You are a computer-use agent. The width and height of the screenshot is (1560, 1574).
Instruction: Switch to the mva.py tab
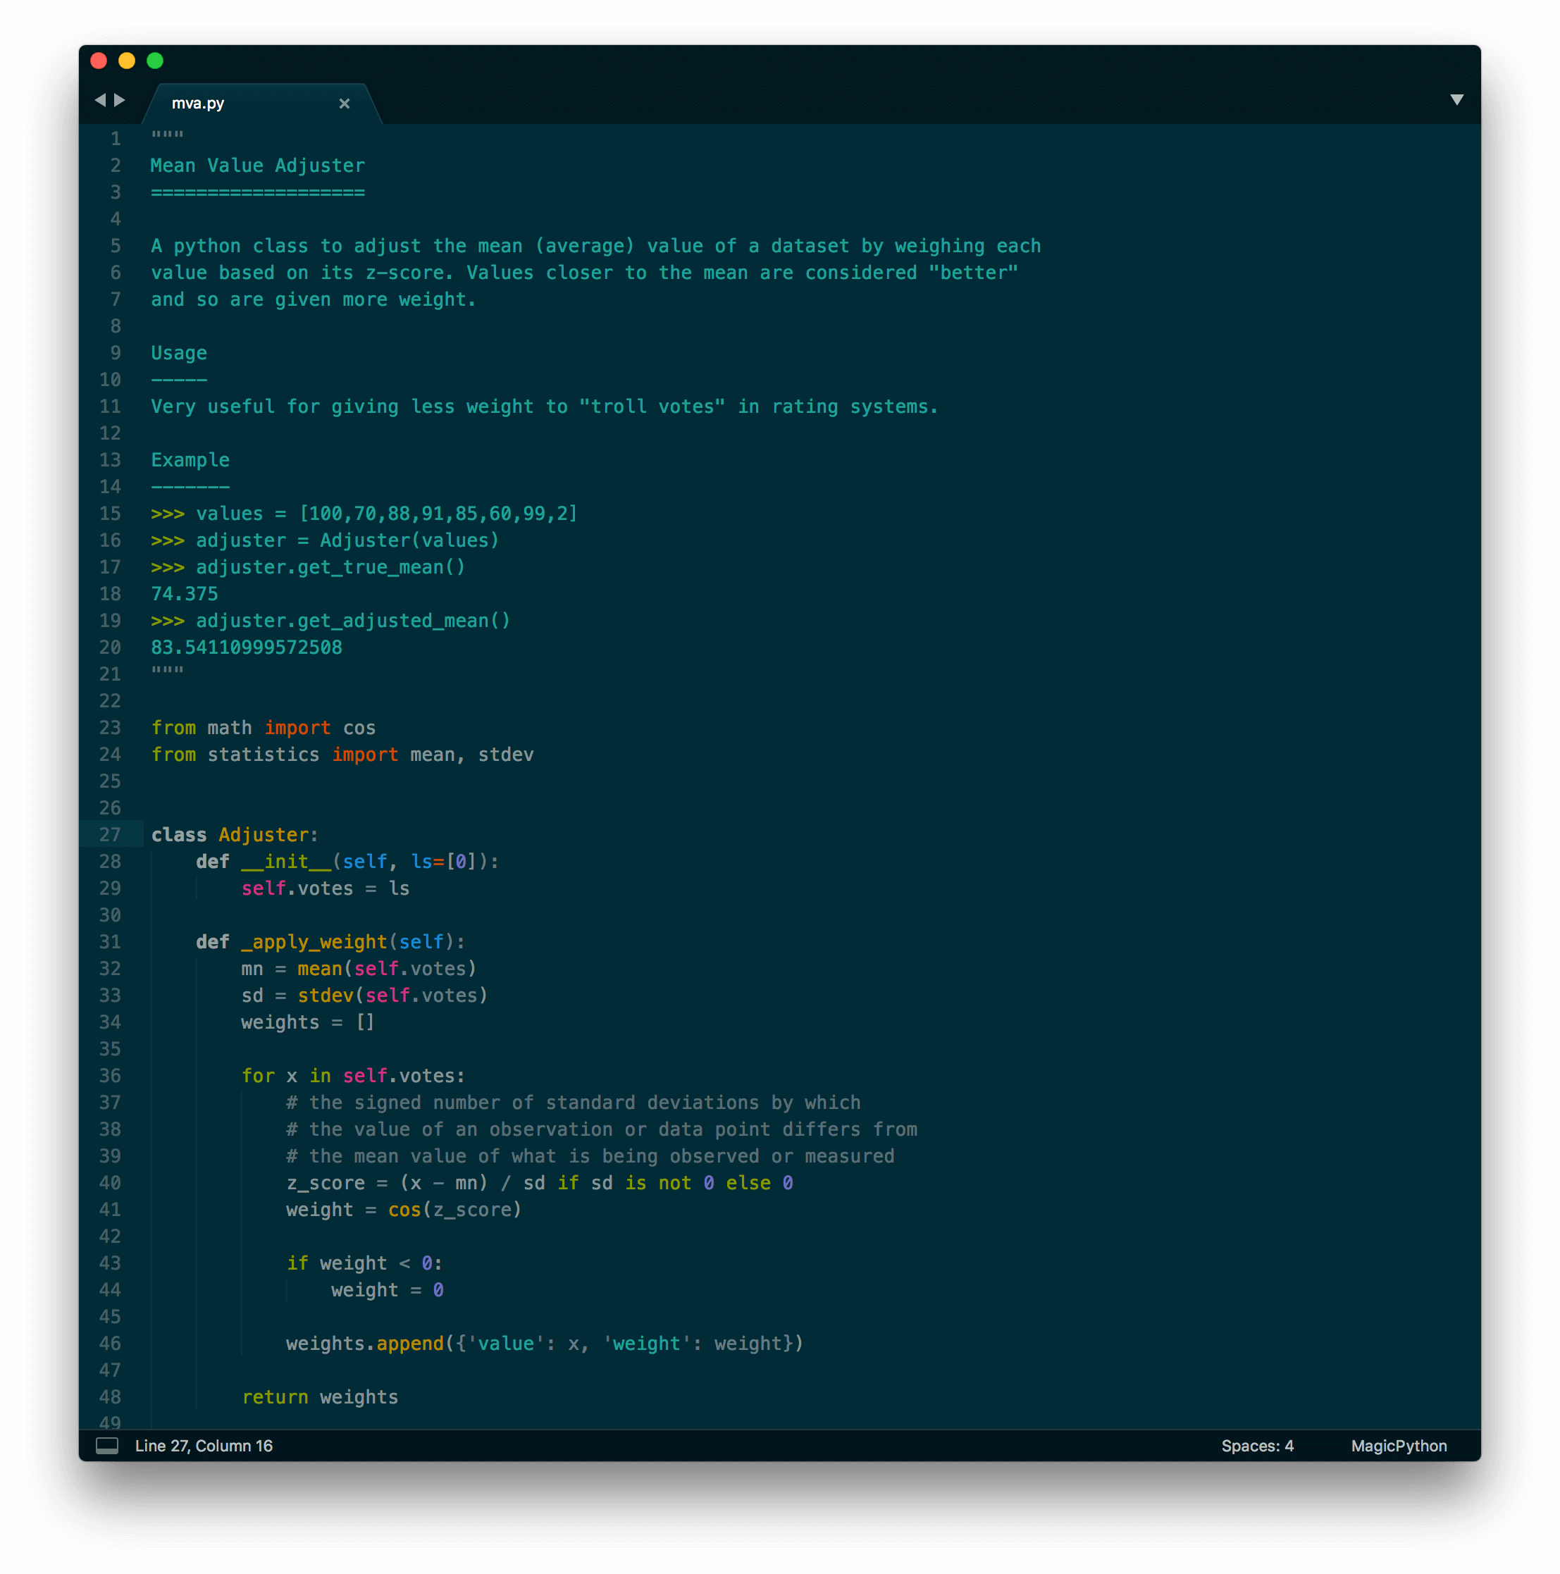coord(198,104)
